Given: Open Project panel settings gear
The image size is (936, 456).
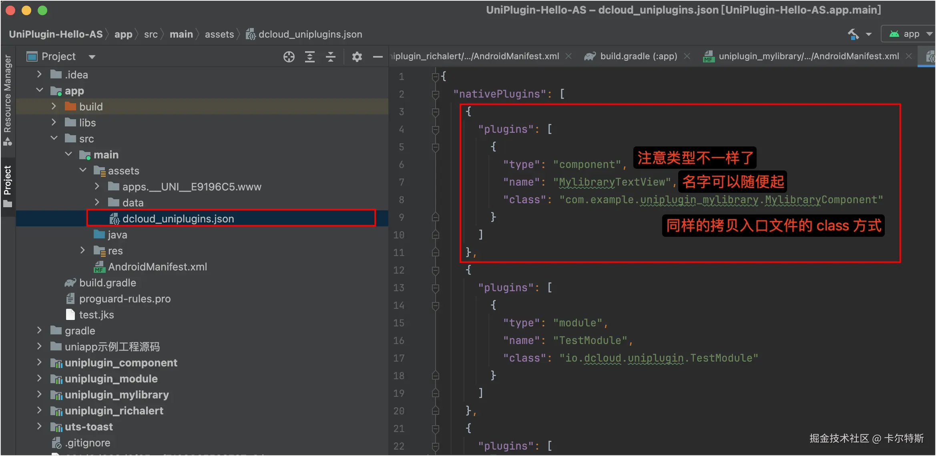Looking at the screenshot, I should tap(357, 57).
